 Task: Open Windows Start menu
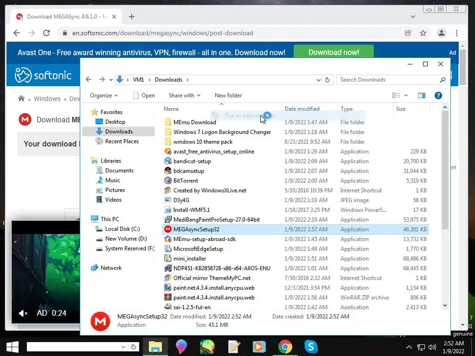pos(13,347)
